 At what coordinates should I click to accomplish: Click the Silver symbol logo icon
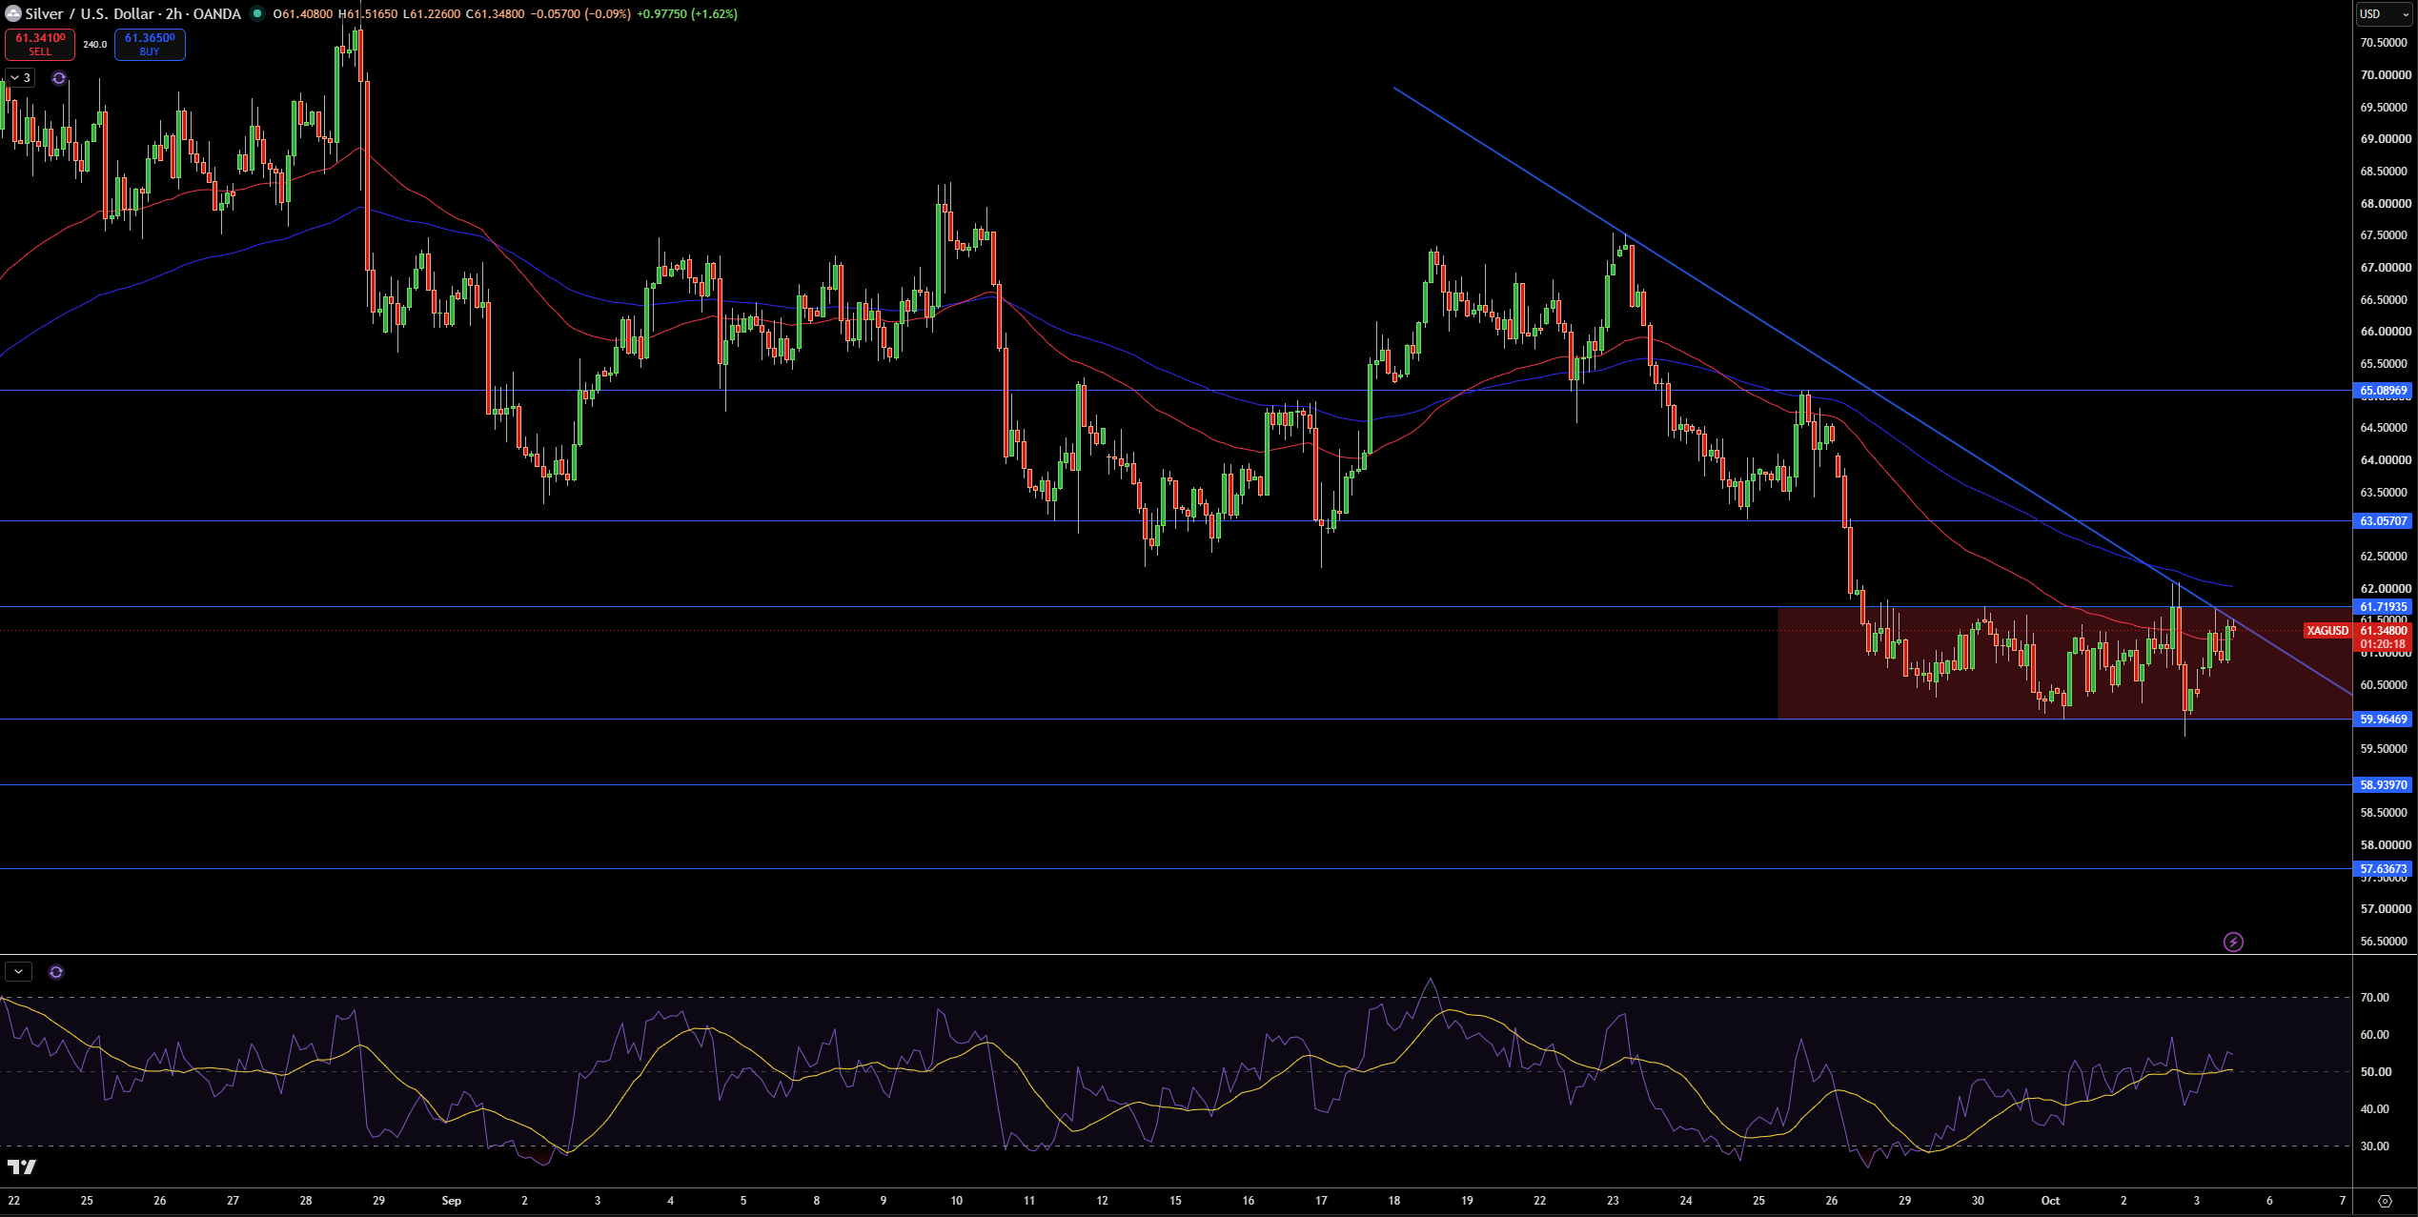pyautogui.click(x=12, y=13)
